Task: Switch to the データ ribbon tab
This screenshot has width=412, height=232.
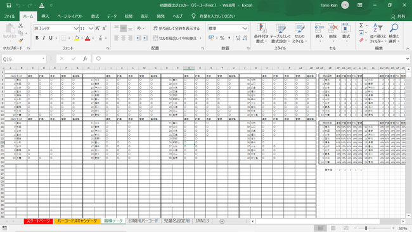Action: click(112, 16)
